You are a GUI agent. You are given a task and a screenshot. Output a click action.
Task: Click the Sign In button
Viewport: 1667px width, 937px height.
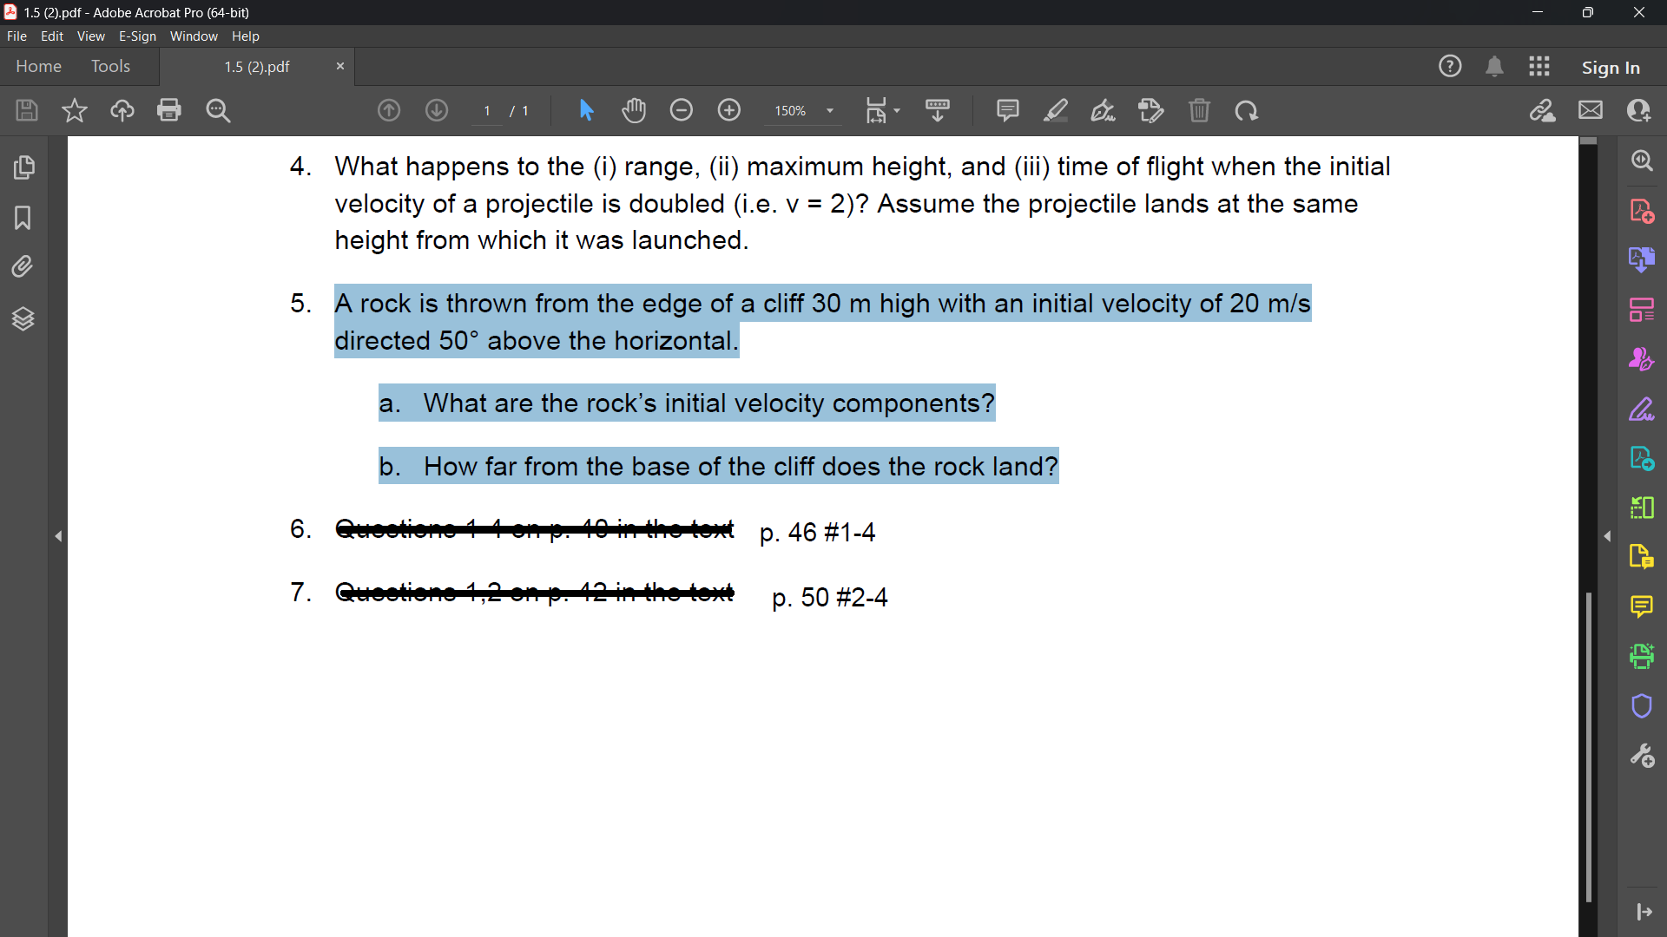pos(1611,66)
